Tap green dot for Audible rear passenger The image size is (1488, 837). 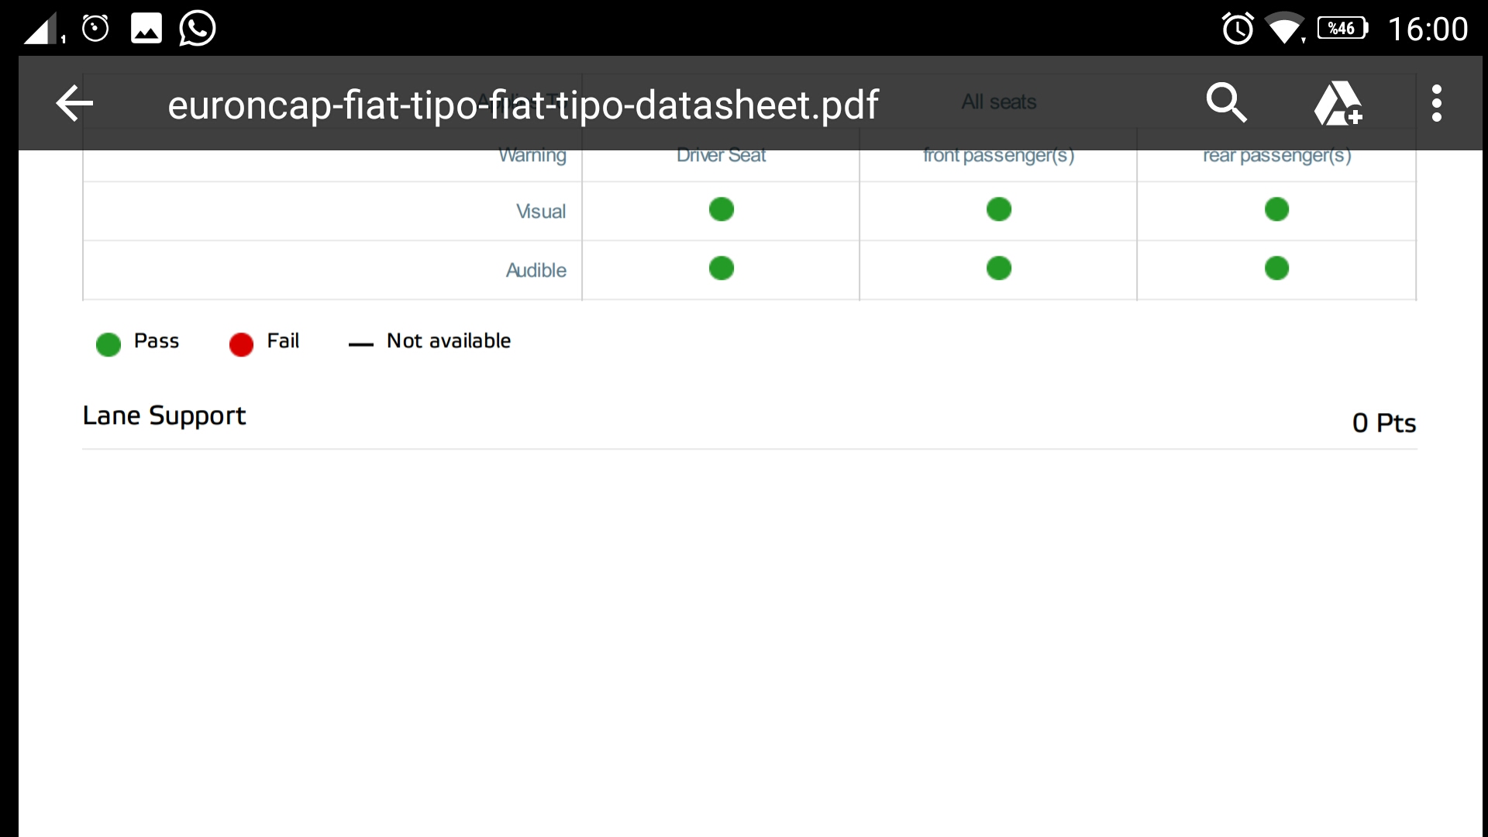[1276, 268]
